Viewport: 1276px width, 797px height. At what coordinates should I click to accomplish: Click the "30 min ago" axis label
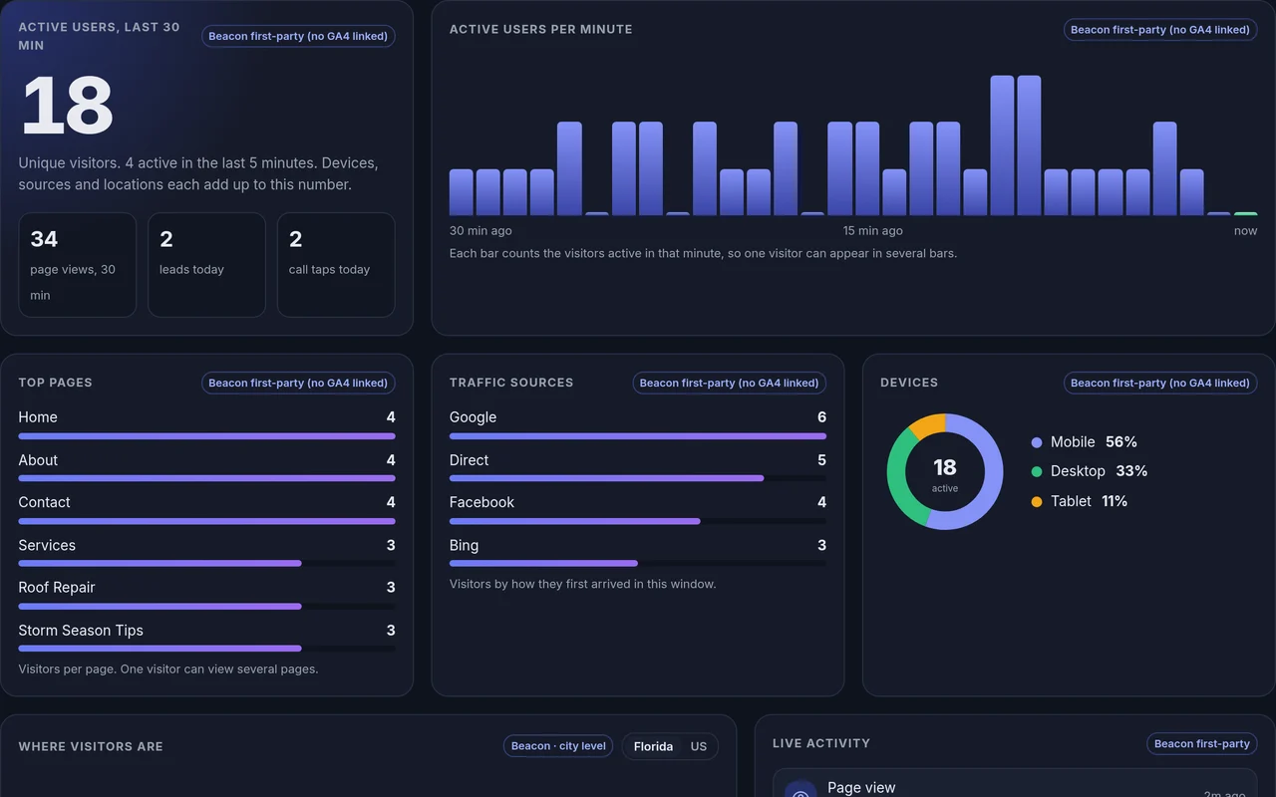coord(480,231)
